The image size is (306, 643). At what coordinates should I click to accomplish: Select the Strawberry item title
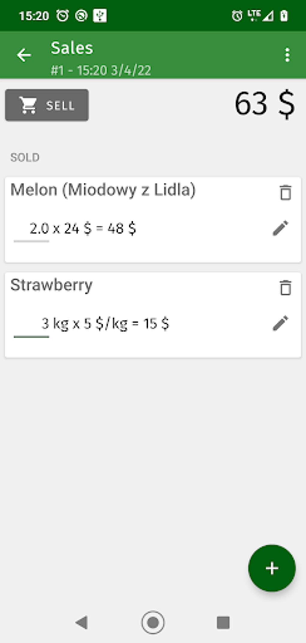coord(52,285)
